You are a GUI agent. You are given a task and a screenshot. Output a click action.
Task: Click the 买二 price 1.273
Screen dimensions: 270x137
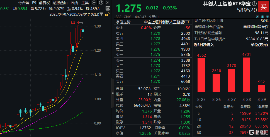tap(155, 66)
